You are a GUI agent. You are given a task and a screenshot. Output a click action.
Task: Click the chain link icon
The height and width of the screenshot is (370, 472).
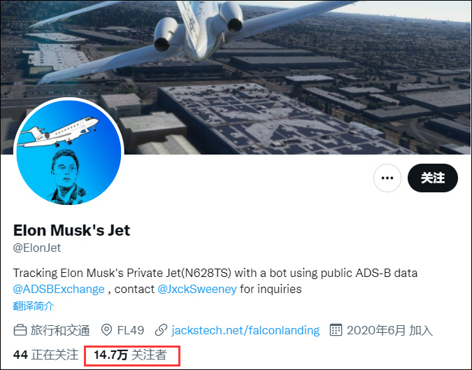(161, 330)
